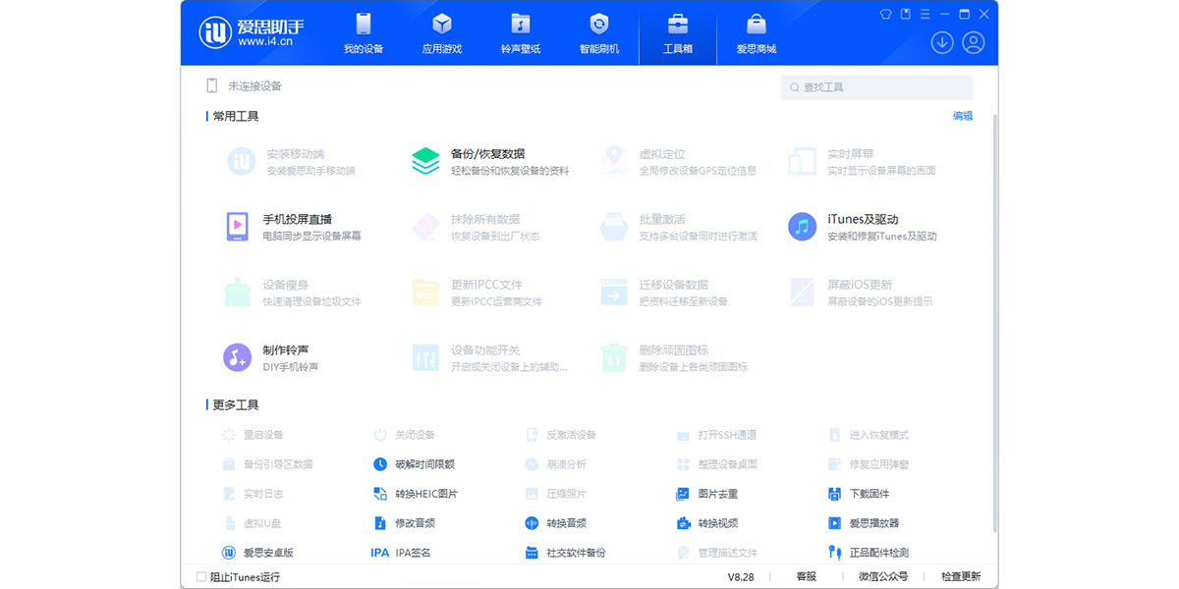Open 备份引导区数据 tool
The height and width of the screenshot is (589, 1179).
click(267, 464)
